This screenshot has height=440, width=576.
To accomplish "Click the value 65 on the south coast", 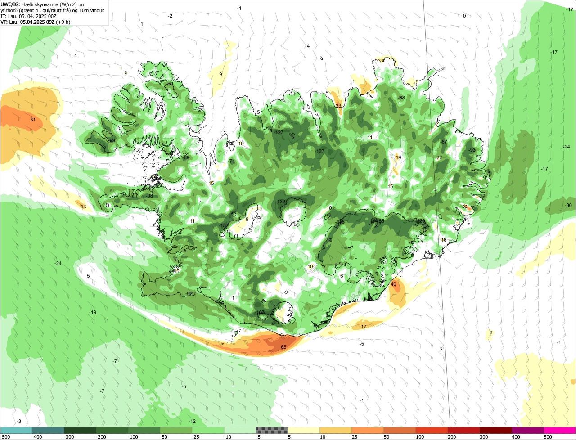I will click(x=283, y=347).
